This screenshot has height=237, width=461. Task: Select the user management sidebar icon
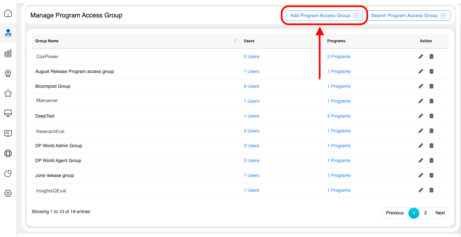pyautogui.click(x=8, y=33)
